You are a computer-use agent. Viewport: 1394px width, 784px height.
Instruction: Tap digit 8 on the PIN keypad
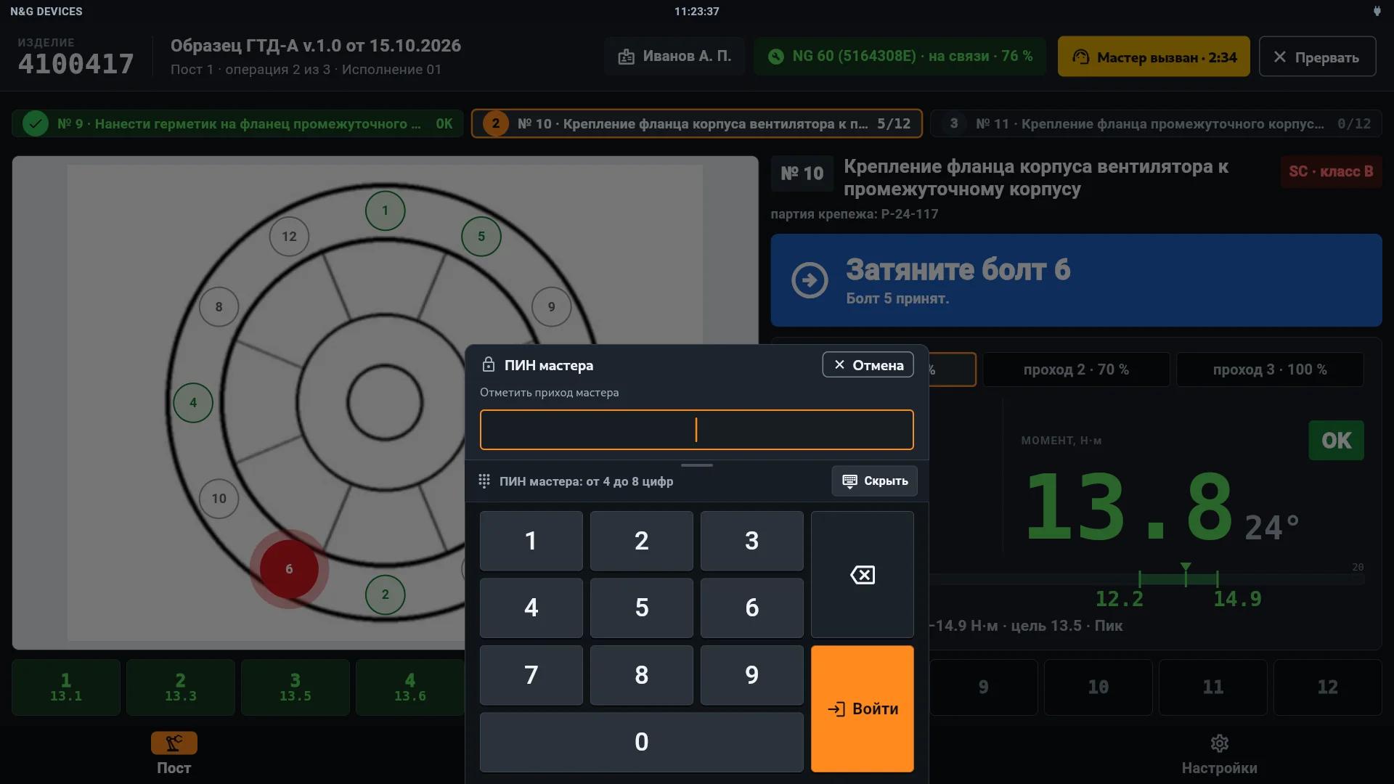[641, 675]
